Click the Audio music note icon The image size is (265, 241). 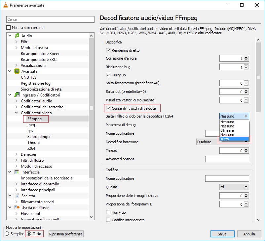click(x=17, y=36)
